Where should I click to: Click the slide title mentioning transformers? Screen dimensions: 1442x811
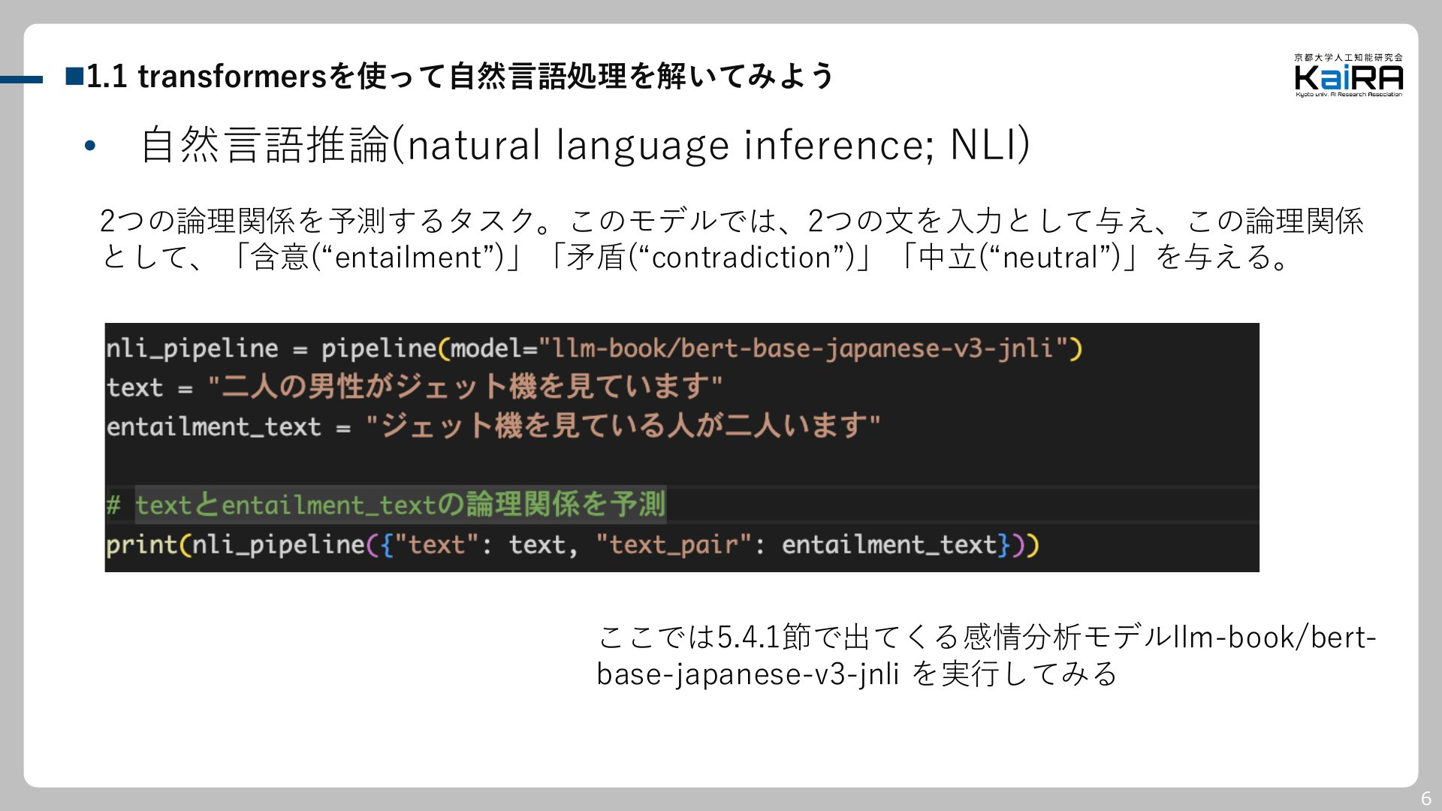(x=460, y=76)
